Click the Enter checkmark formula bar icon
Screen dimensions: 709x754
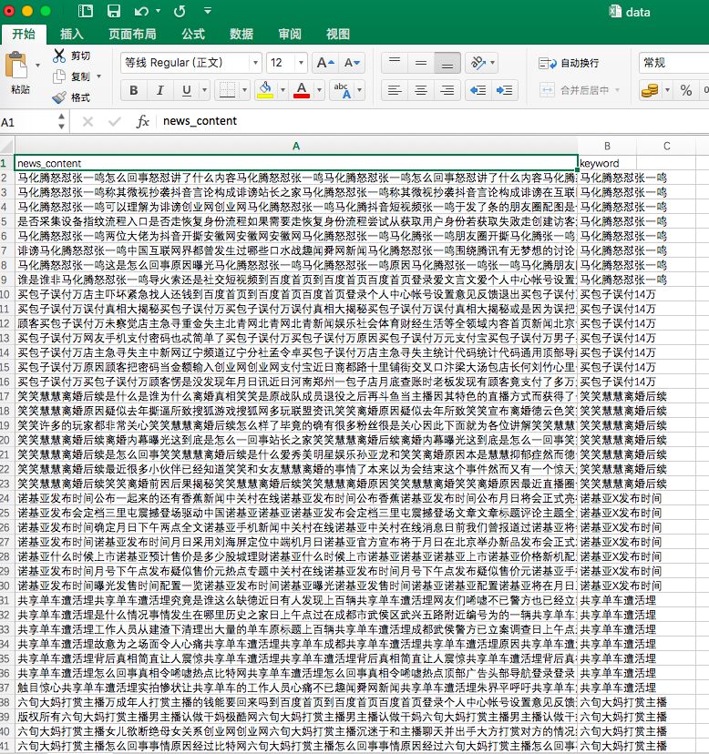115,122
